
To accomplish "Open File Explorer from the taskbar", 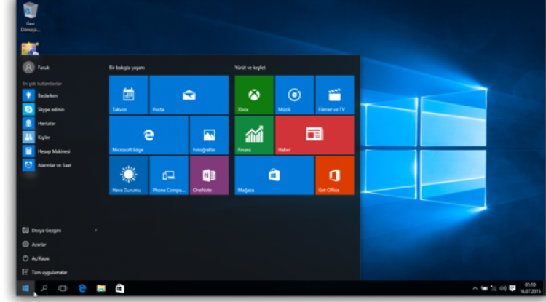I will click(101, 288).
